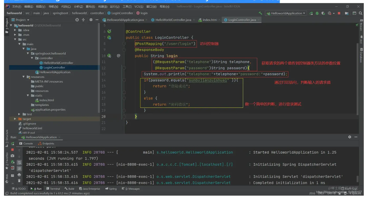
Task: Open Project panel settings gear
Action: 91,20
